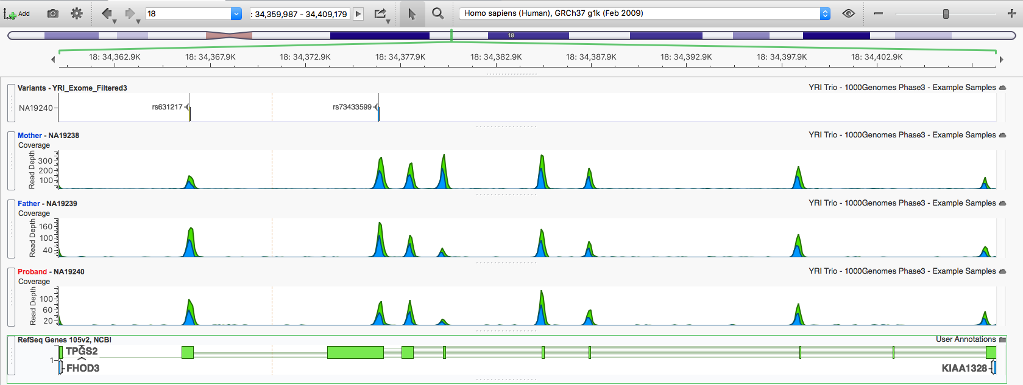Click the YRI Trio source label on Variants track
The image size is (1023, 385).
(902, 88)
